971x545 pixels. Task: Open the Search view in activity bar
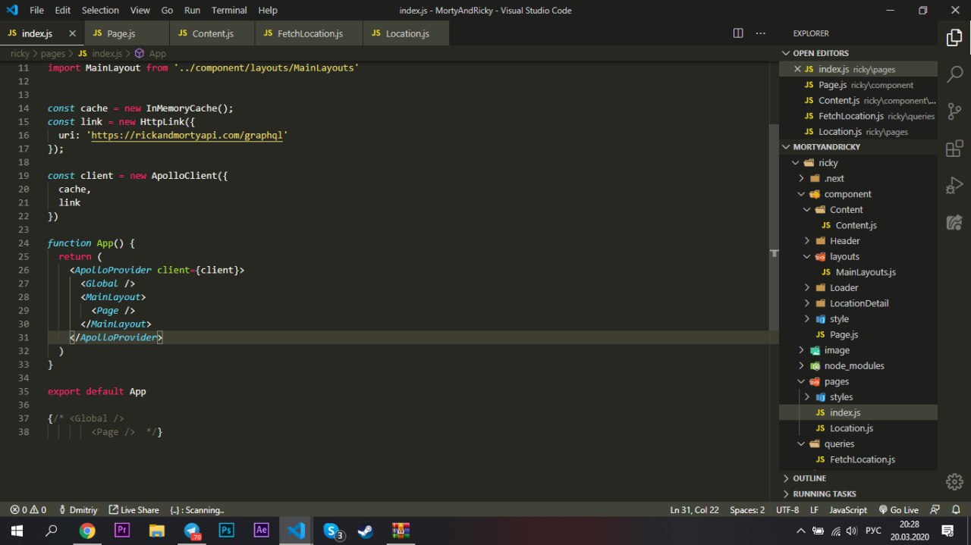[954, 74]
